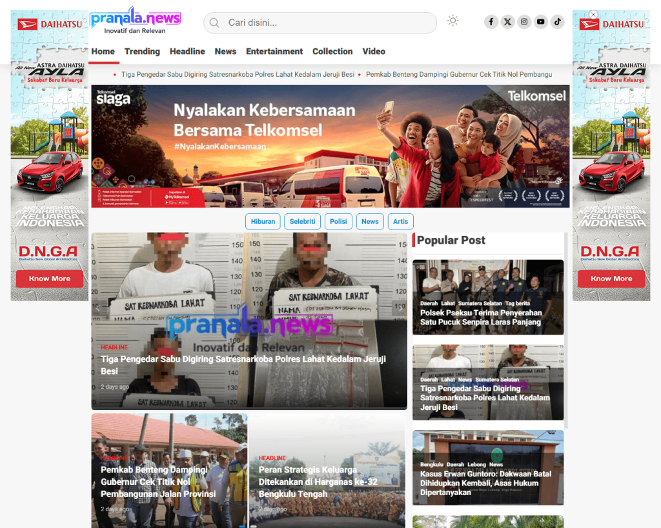Open the Entertainment menu item

(x=274, y=52)
